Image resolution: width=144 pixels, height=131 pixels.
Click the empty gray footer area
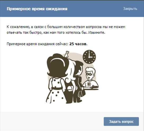[52, 121]
